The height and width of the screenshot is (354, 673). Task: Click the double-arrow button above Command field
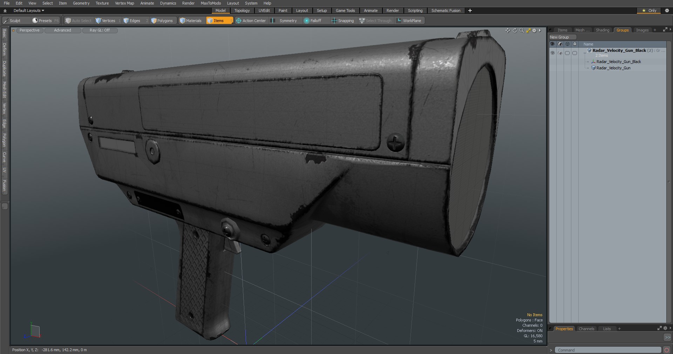[667, 337]
